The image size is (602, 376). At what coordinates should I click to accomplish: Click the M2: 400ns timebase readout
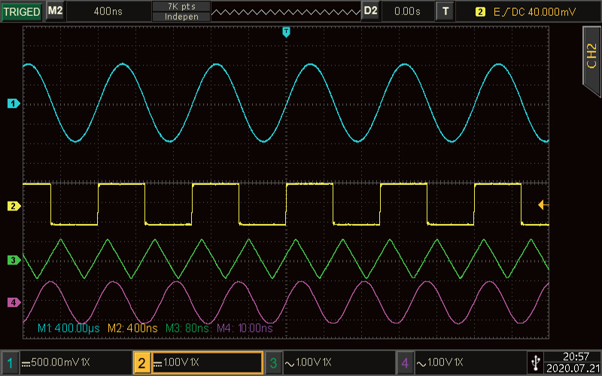click(132, 328)
